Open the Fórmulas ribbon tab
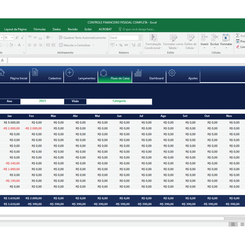 [40, 29]
